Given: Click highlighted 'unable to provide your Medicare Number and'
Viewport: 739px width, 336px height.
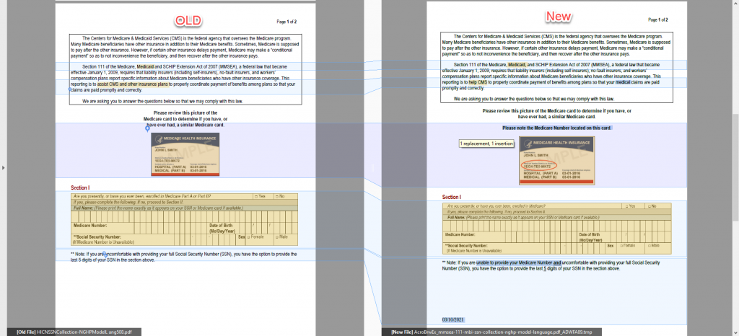Looking at the screenshot, I should [x=518, y=262].
